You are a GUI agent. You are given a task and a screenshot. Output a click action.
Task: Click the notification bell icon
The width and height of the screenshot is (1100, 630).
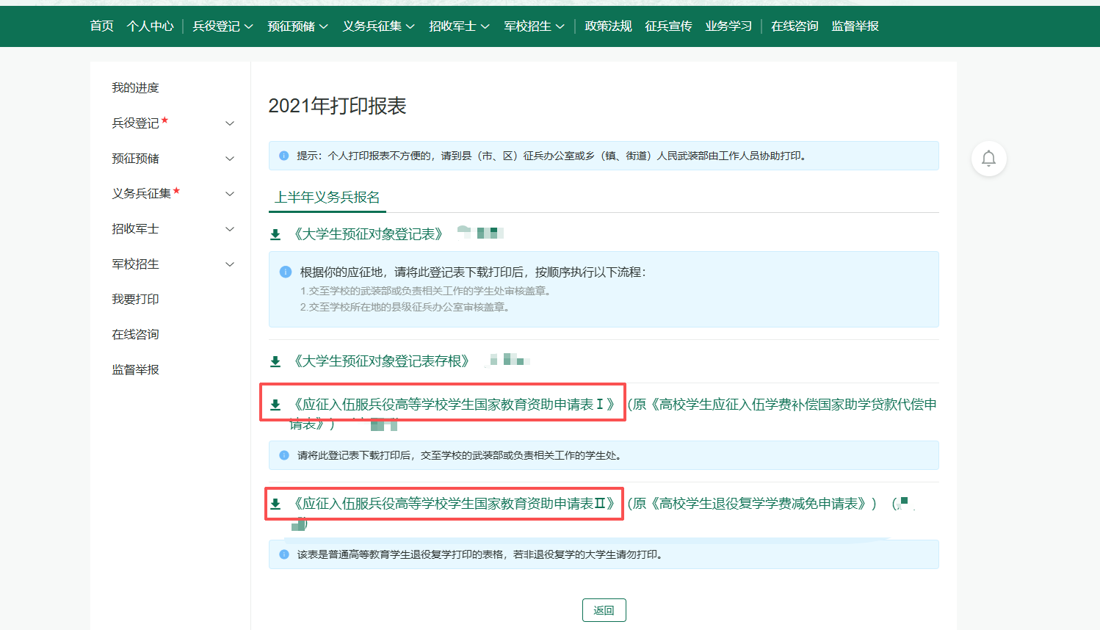(x=988, y=159)
